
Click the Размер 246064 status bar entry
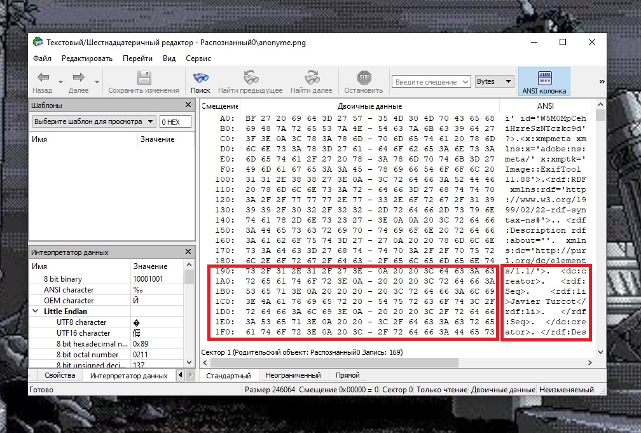pos(270,390)
